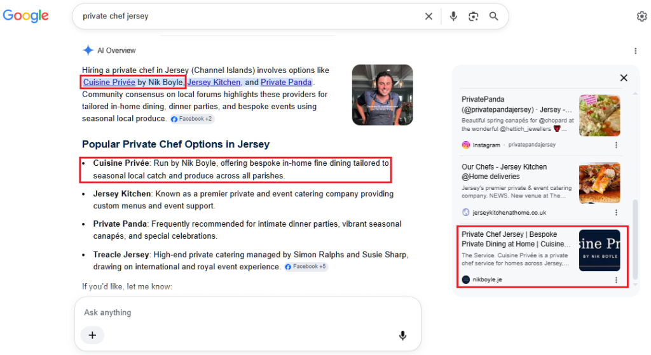Image resolution: width=651 pixels, height=355 pixels.
Task: Click the nikboyle.je favicon
Action: [x=466, y=279]
